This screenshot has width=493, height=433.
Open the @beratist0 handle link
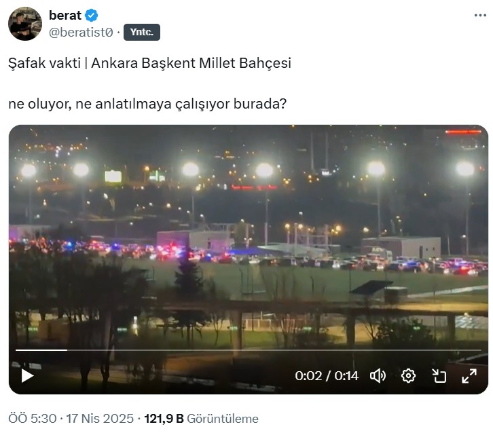[x=81, y=32]
